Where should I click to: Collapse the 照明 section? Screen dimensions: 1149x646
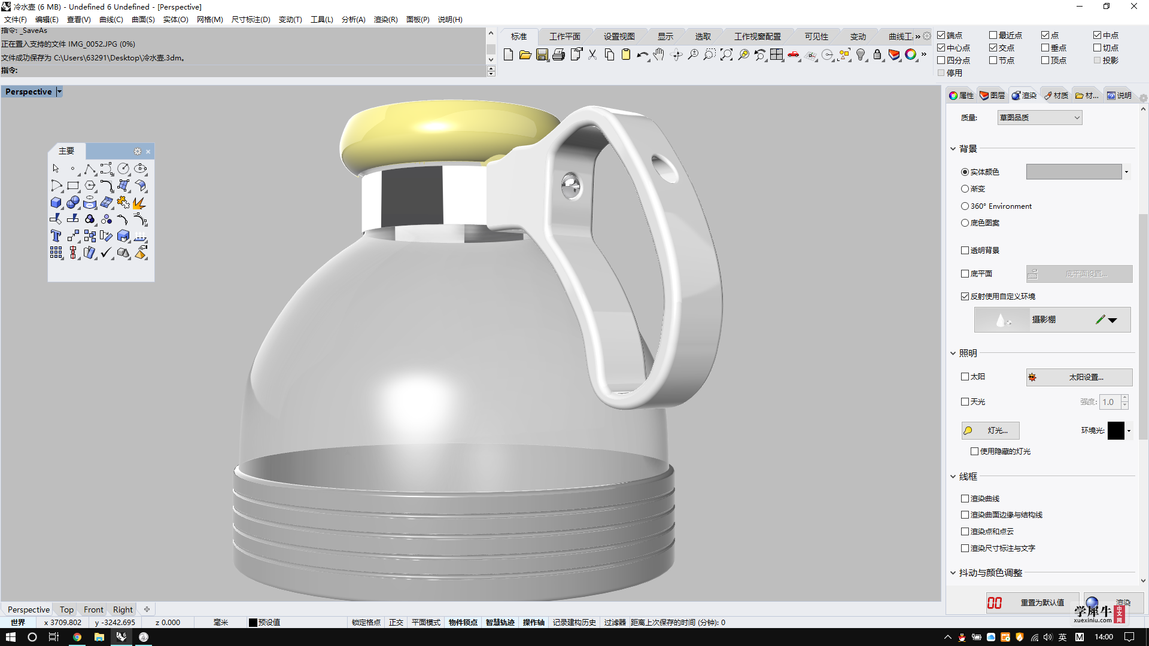click(x=953, y=354)
